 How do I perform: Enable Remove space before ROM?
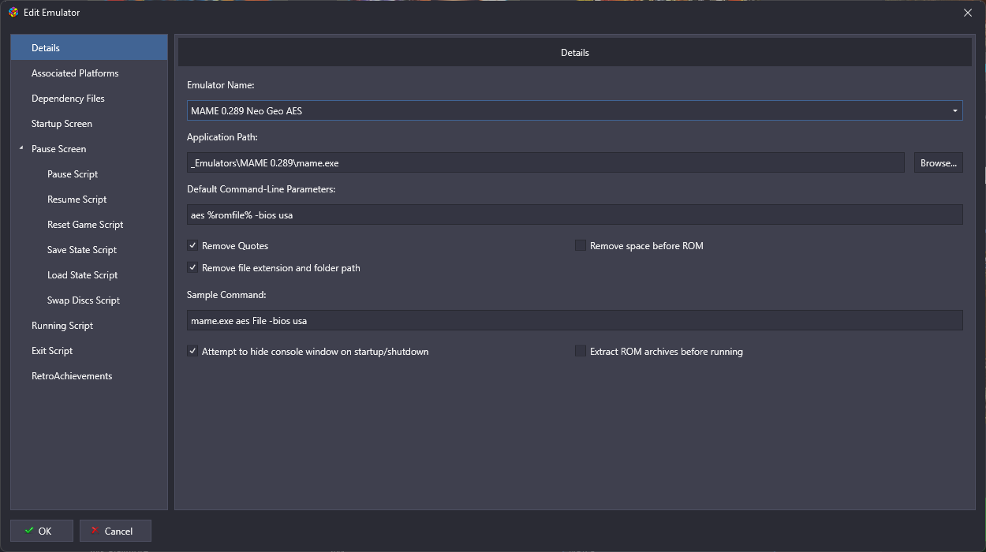[581, 246]
